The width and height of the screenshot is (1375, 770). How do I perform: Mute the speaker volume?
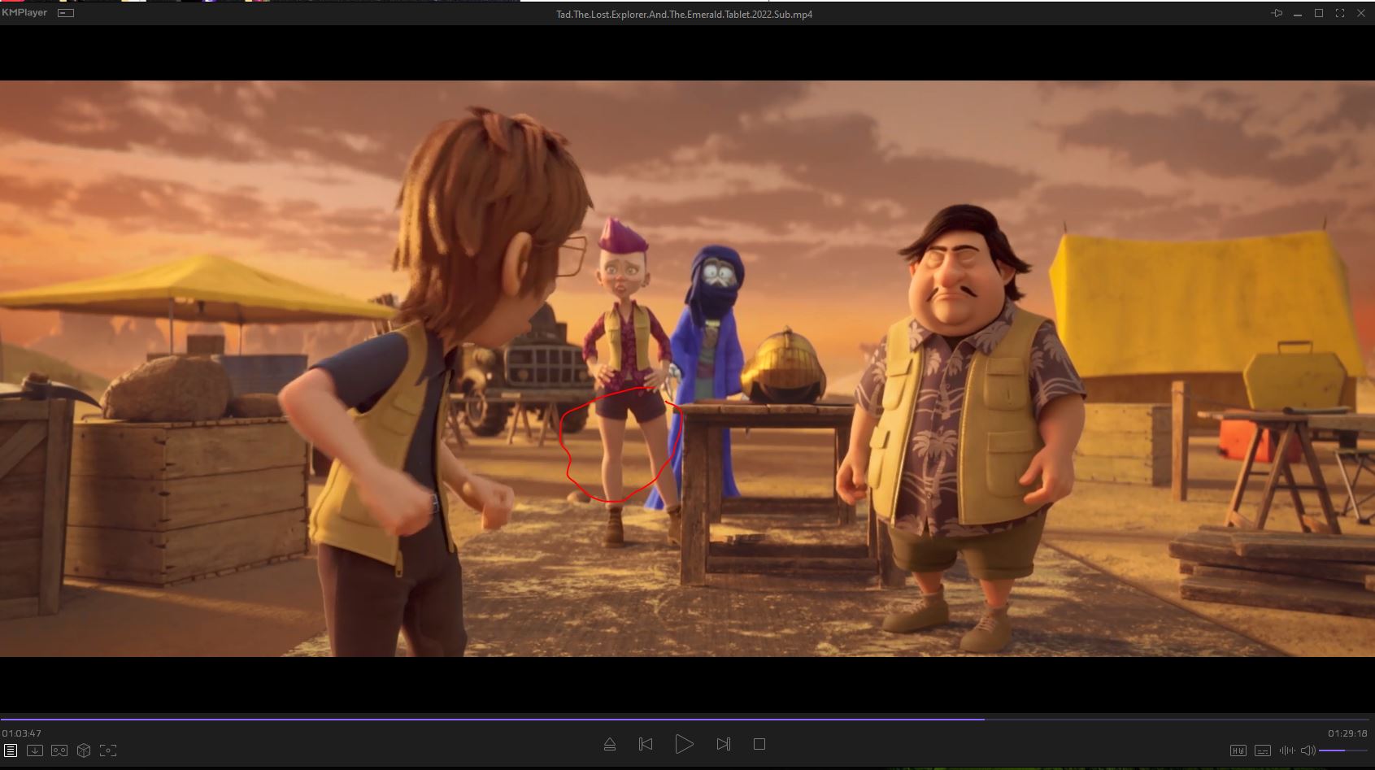click(1308, 750)
